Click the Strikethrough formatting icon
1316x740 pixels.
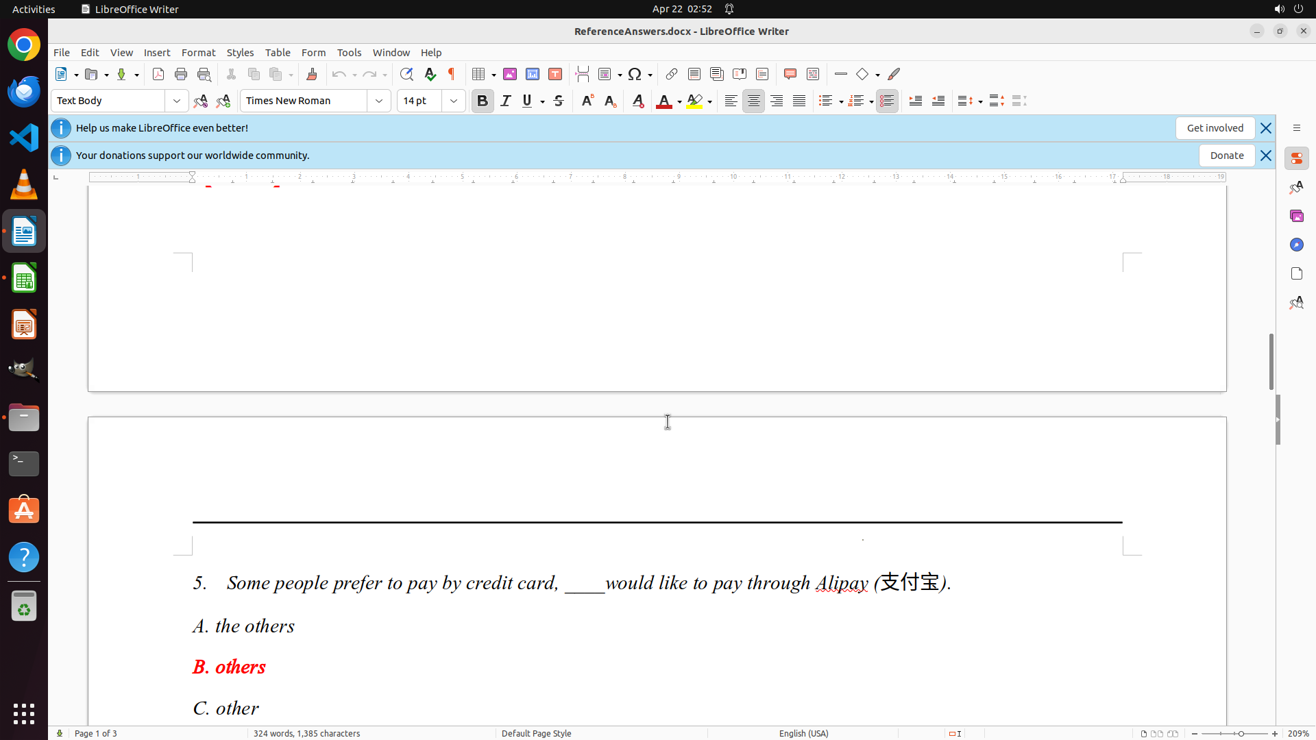[559, 101]
